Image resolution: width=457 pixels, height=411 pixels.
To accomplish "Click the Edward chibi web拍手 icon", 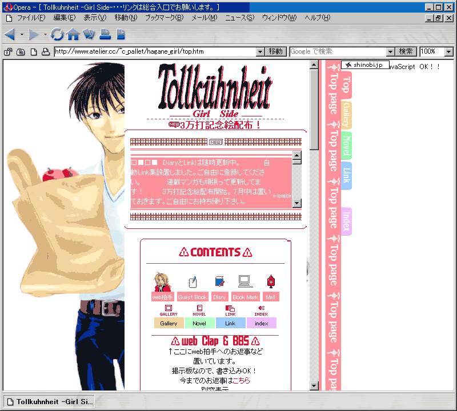I will (162, 281).
